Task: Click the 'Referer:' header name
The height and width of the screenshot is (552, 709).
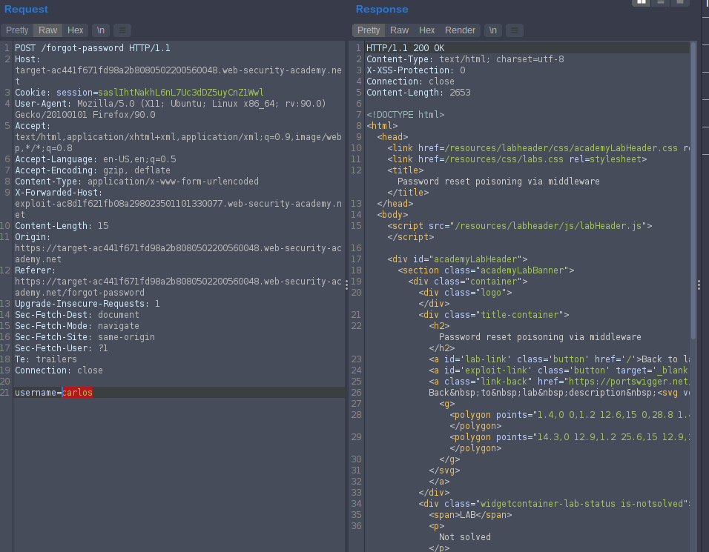Action: click(x=36, y=270)
